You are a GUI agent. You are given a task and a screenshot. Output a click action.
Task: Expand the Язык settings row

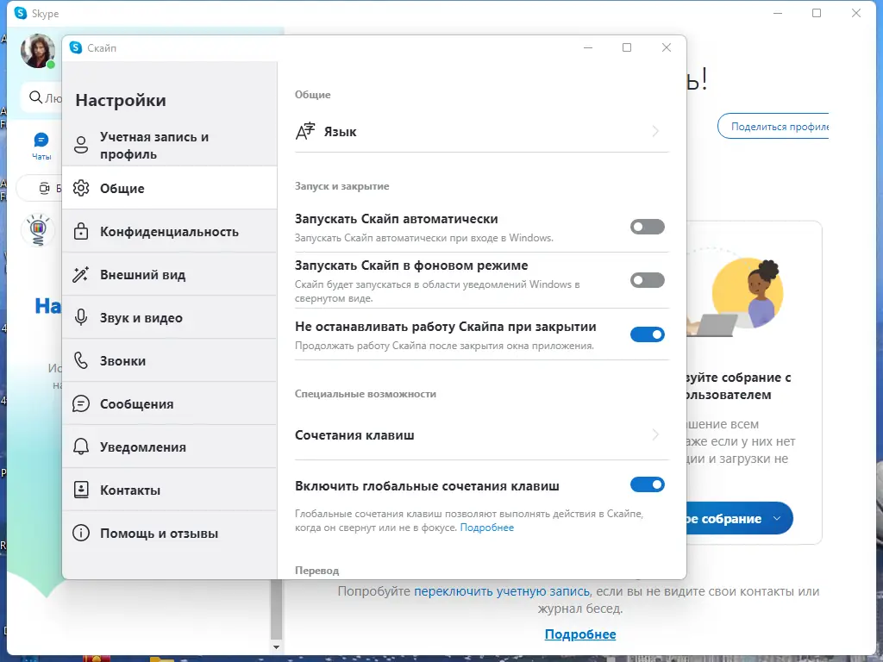(655, 131)
